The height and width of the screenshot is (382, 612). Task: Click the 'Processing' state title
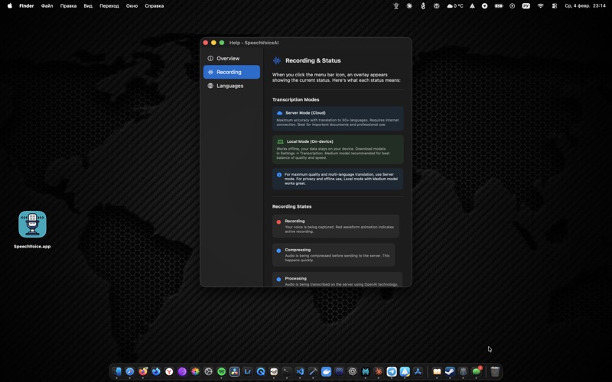pyautogui.click(x=295, y=278)
